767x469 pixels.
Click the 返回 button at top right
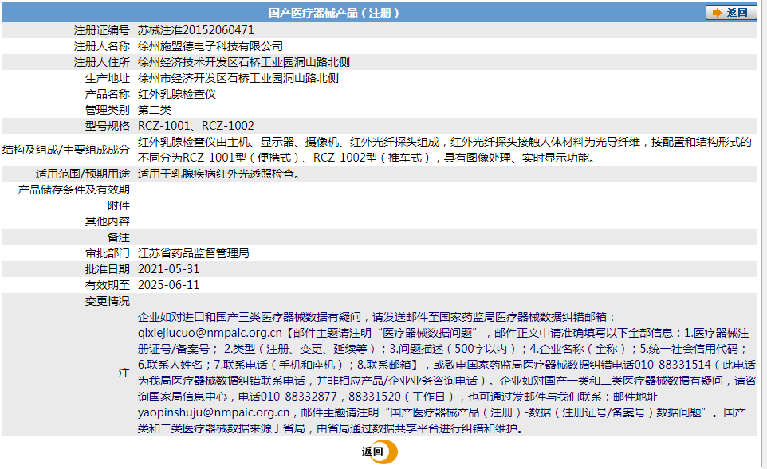731,13
